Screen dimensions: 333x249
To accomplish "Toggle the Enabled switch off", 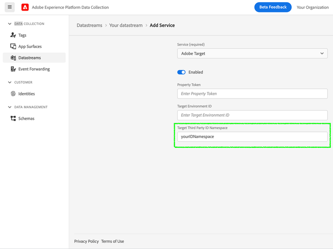I will point(181,72).
